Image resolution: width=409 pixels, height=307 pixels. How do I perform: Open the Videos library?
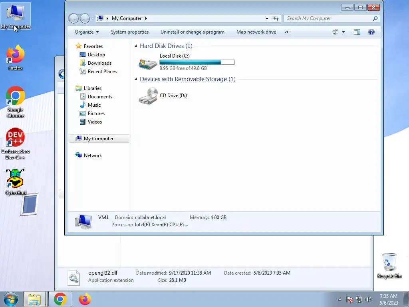point(95,122)
